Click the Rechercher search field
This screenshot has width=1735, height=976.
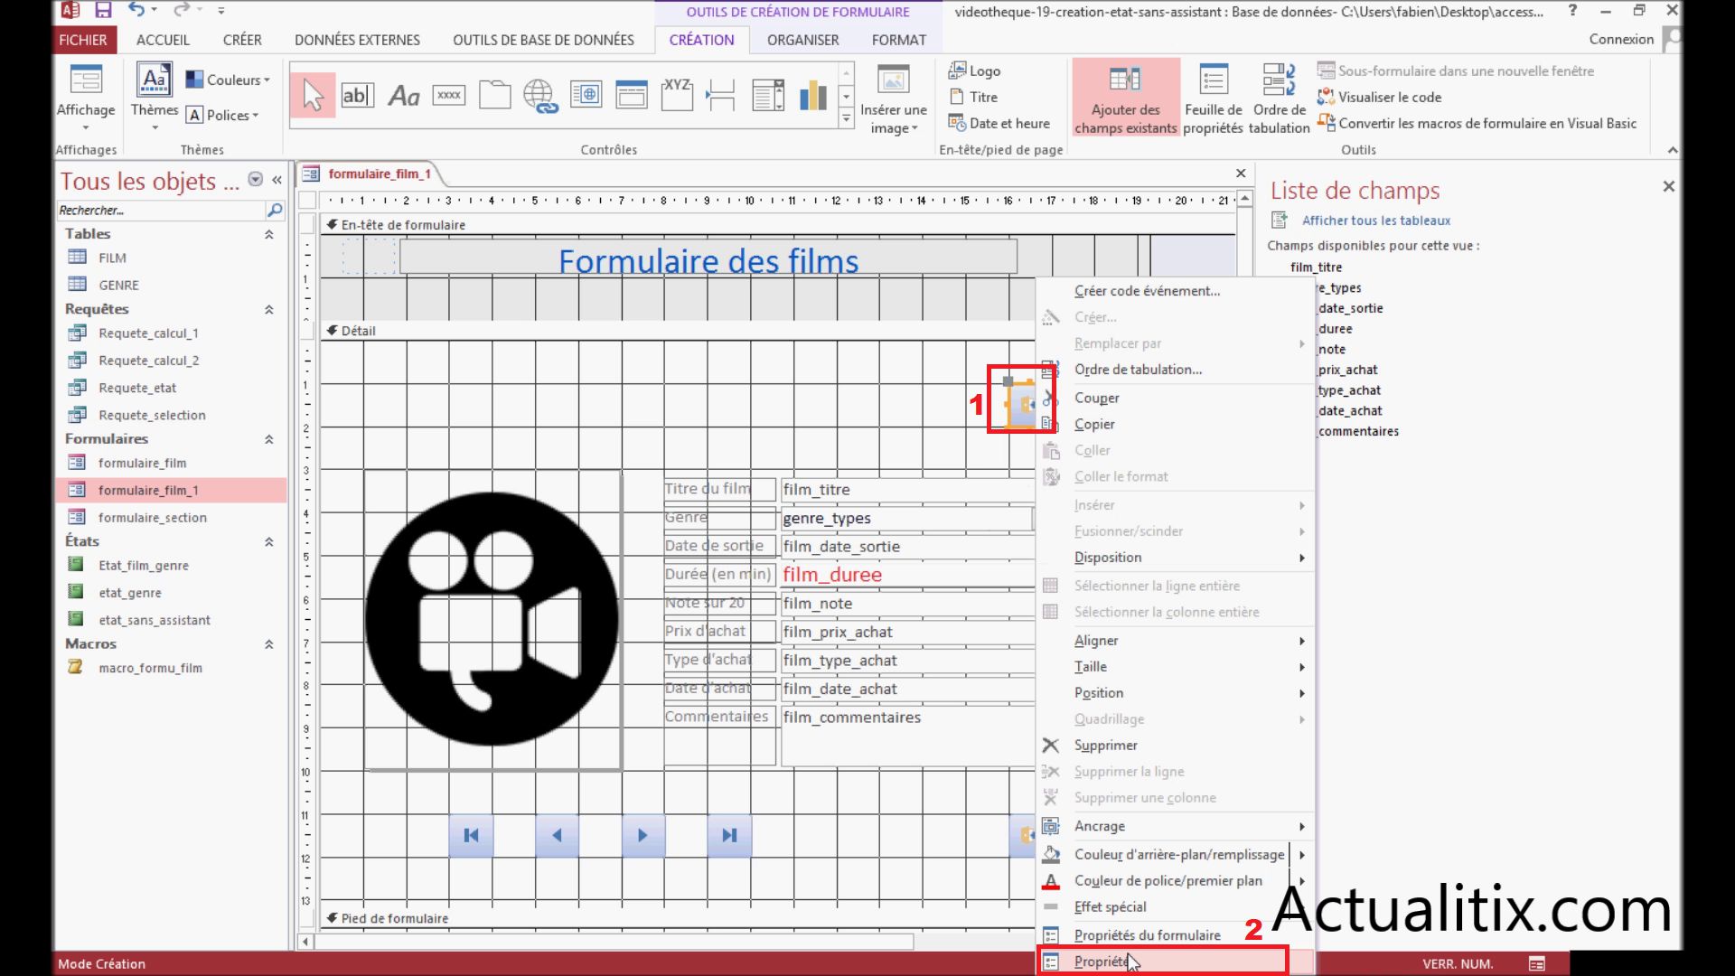click(x=160, y=210)
